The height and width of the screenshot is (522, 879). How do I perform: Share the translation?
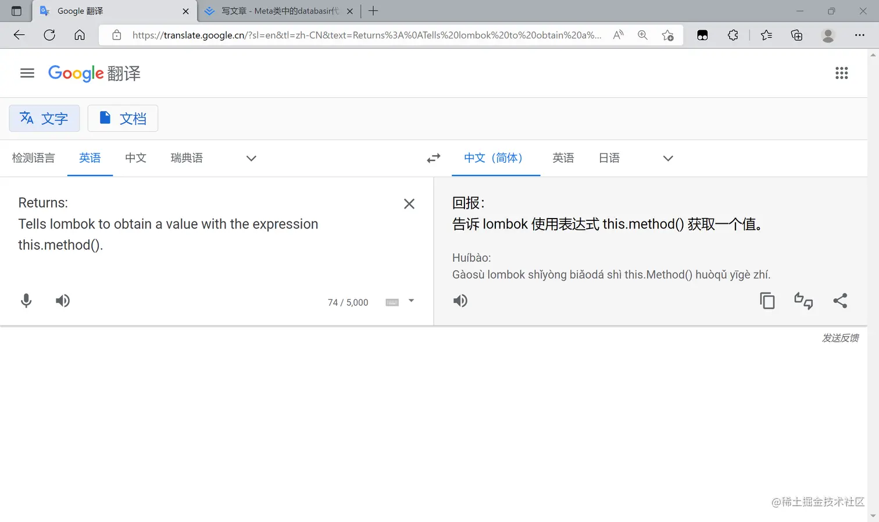coord(840,301)
